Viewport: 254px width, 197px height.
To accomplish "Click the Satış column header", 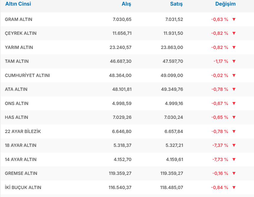I will 176,4.
